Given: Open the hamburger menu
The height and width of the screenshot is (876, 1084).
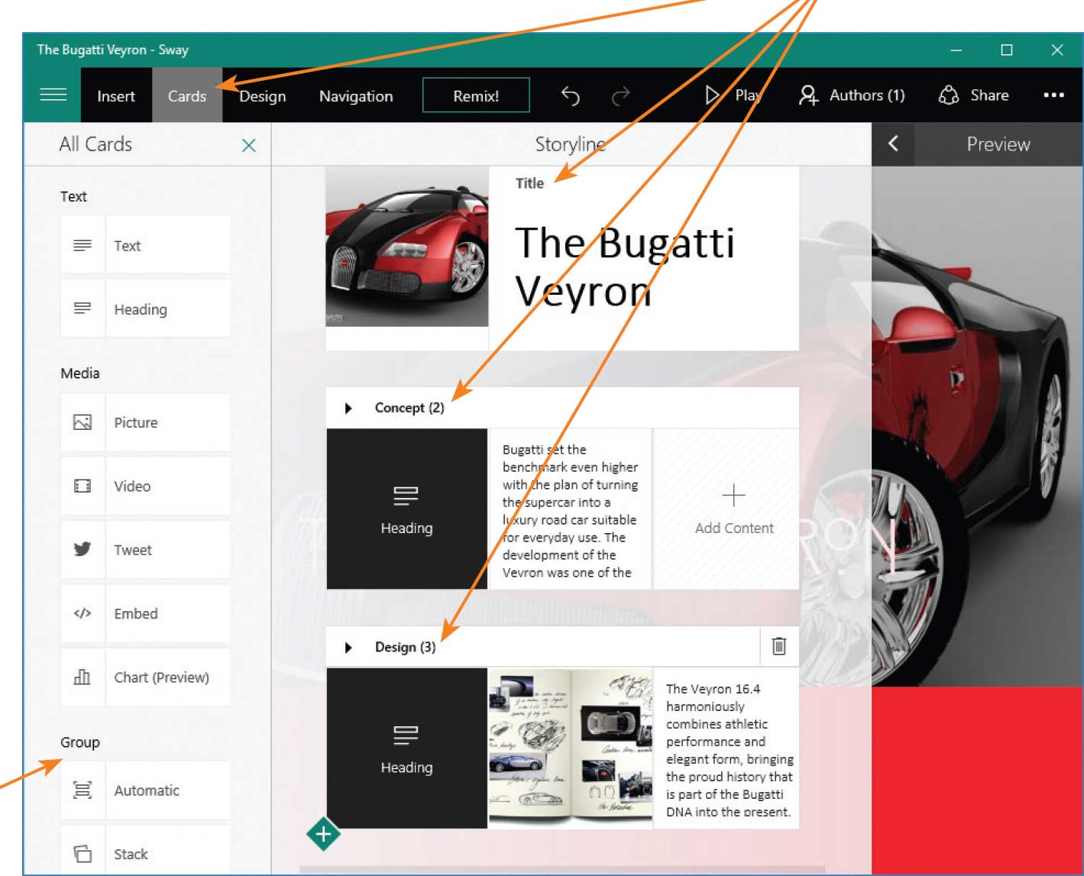Looking at the screenshot, I should (x=53, y=95).
